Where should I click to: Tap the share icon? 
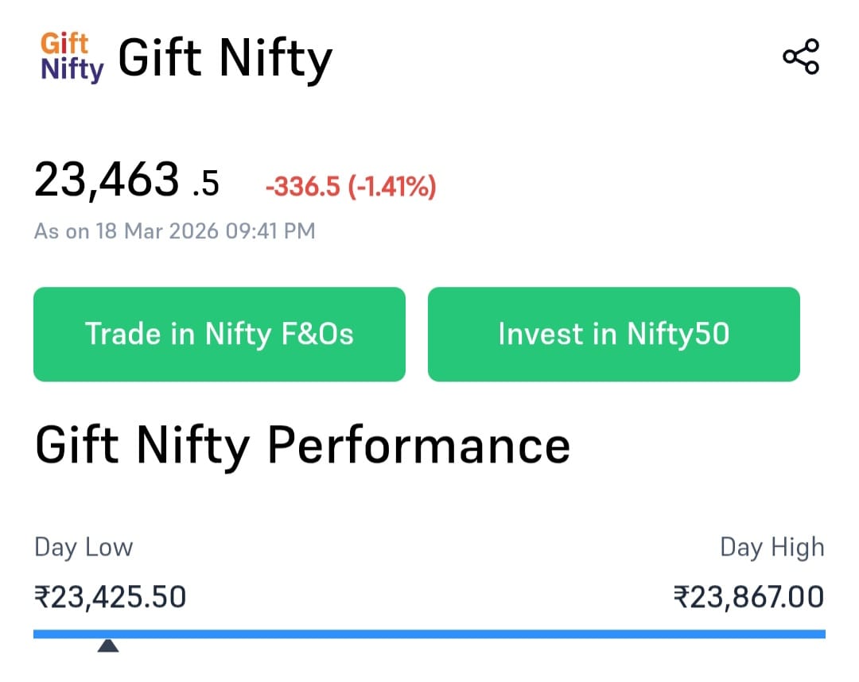[800, 56]
